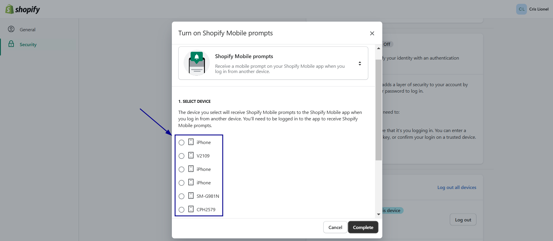Click the Complete button
553x241 pixels.
363,227
